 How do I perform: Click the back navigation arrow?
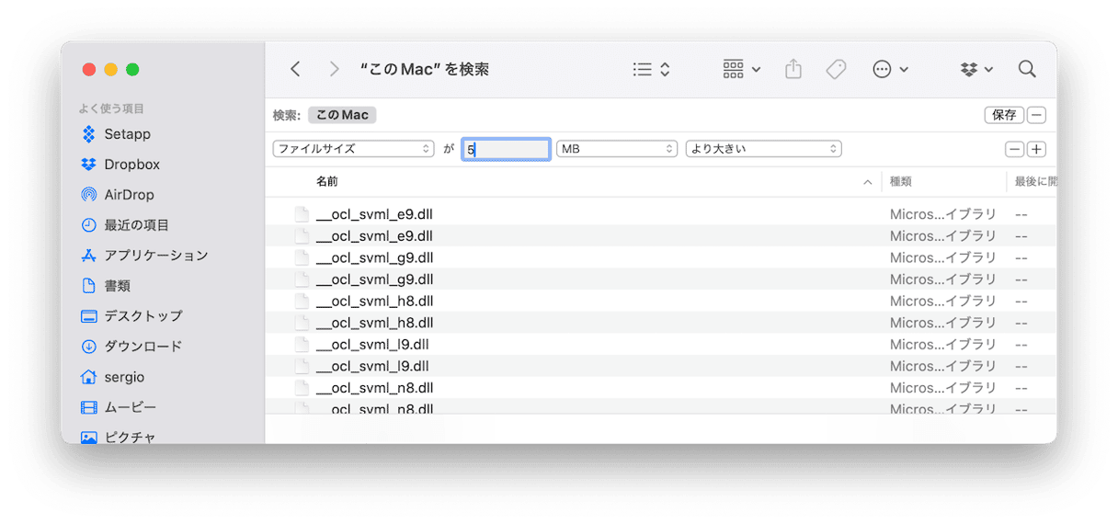pyautogui.click(x=295, y=69)
